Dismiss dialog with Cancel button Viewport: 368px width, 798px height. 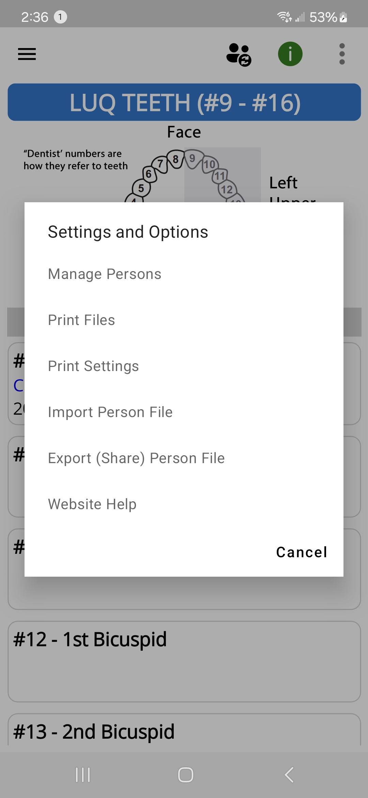[302, 552]
